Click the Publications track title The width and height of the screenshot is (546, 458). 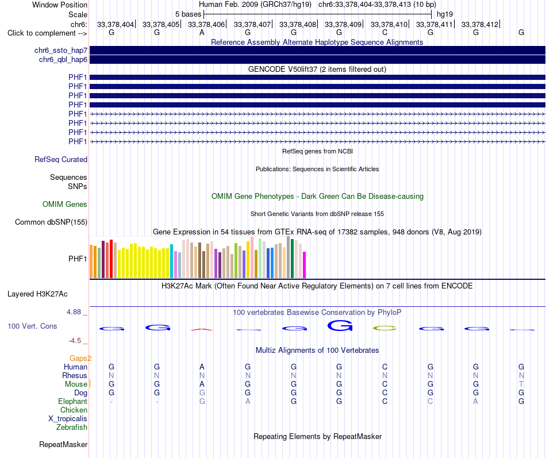point(317,170)
